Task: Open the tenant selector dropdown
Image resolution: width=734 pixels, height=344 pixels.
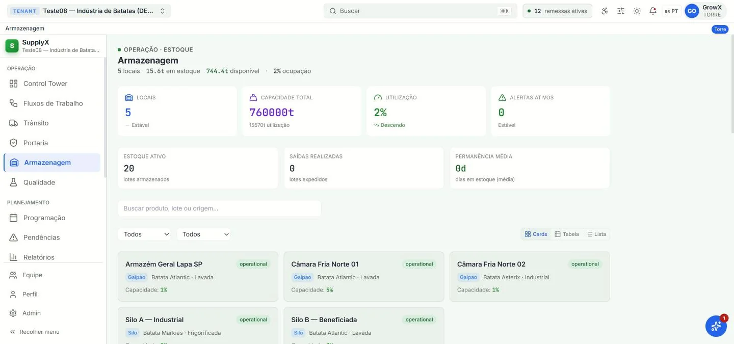Action: (x=90, y=11)
